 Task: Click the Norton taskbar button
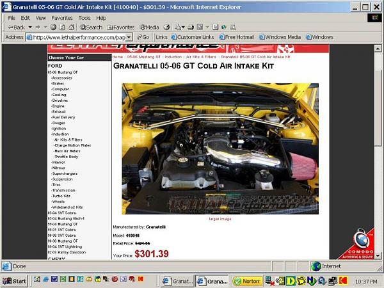(x=248, y=282)
